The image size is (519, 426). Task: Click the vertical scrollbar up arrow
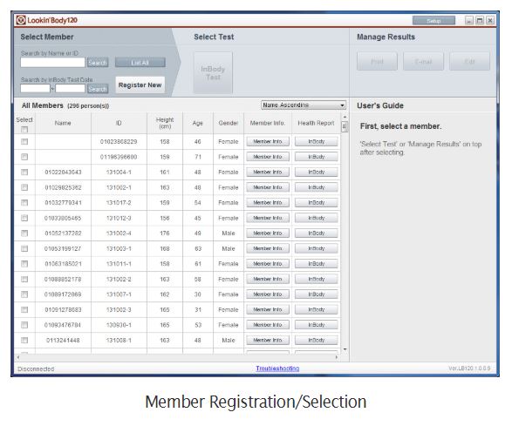[345, 117]
